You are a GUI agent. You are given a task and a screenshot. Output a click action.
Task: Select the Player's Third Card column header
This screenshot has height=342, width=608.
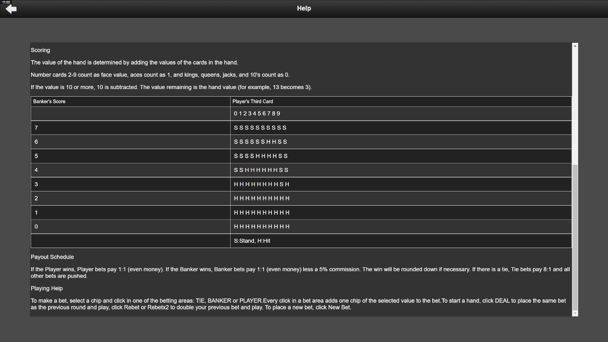point(252,101)
